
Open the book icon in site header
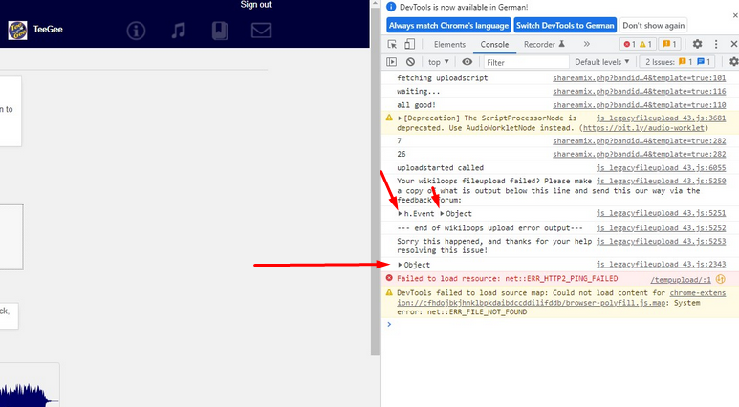pyautogui.click(x=220, y=32)
